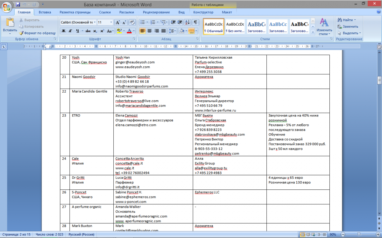The width and height of the screenshot is (382, 238).
Task: Align text left
Action: [x=142, y=31]
